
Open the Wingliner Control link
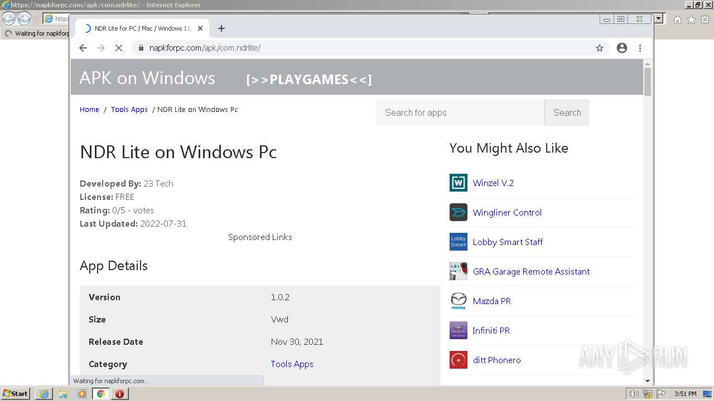[x=507, y=212]
